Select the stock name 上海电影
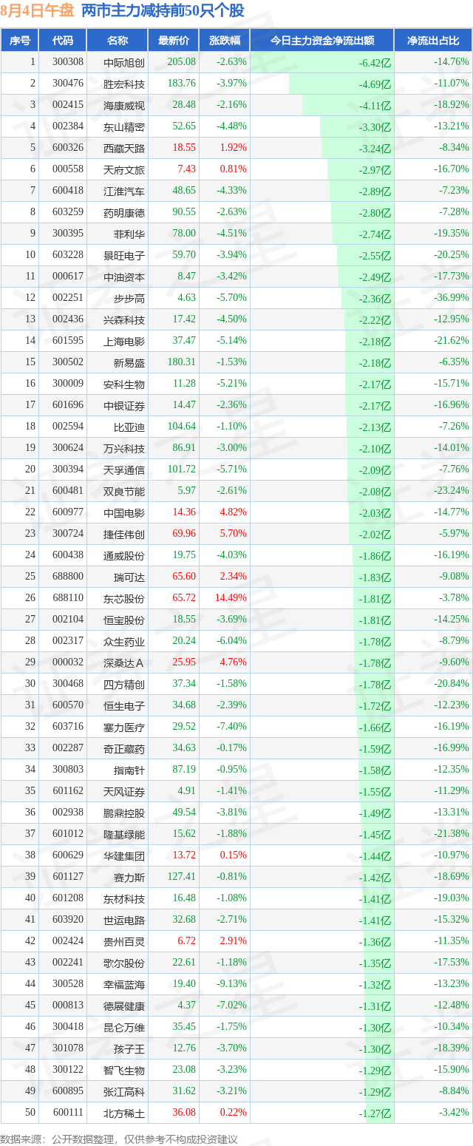Viewport: 473px width, 1146px height. pos(124,341)
